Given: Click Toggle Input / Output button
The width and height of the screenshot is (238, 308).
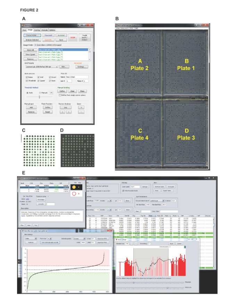Looking at the screenshot, I should pyautogui.click(x=84, y=38).
